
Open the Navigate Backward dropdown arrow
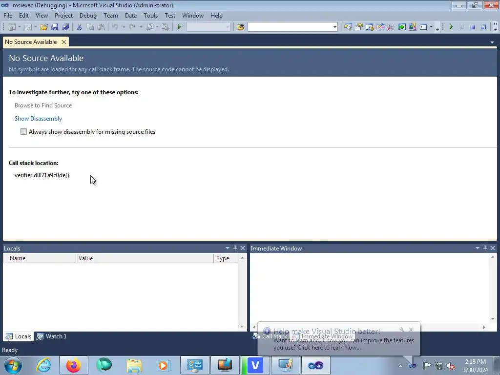(x=157, y=27)
